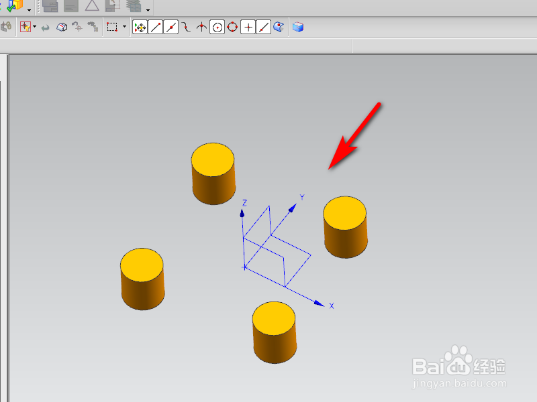
Task: Toggle Existing Point snapping
Action: tap(248, 27)
